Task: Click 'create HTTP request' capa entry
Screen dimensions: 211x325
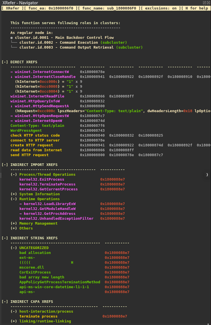Action: (32, 145)
